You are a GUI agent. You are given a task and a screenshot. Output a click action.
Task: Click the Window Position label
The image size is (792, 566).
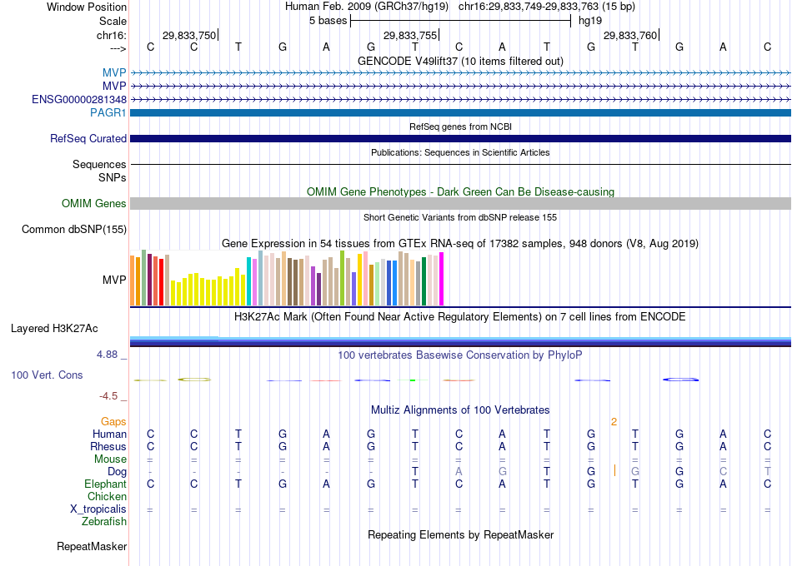tap(87, 7)
